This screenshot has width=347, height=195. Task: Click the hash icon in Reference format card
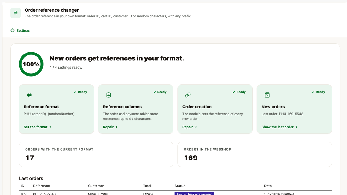point(29,95)
